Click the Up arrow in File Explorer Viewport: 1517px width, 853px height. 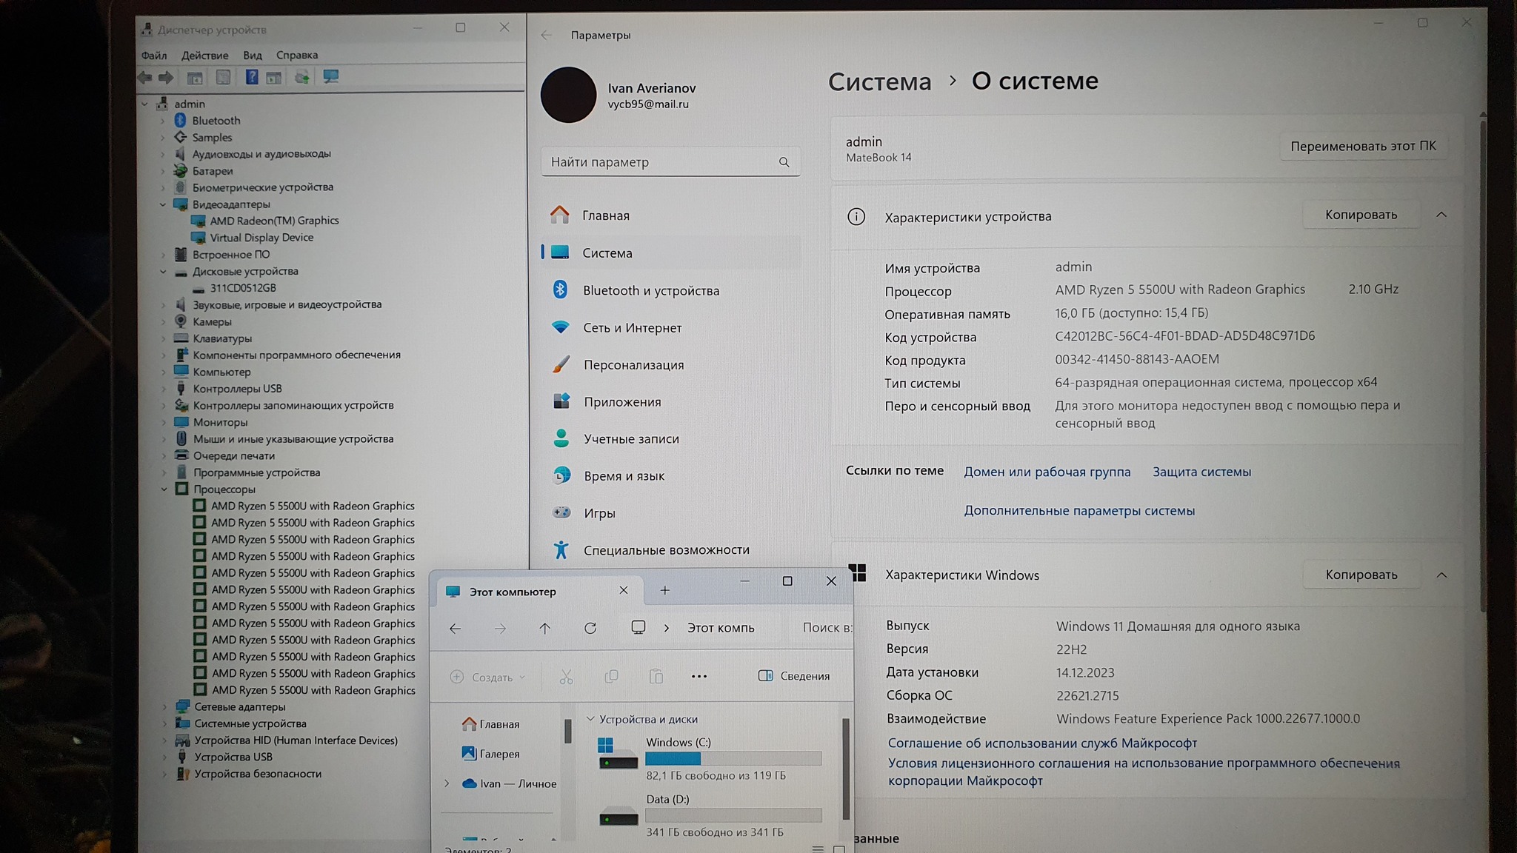544,628
